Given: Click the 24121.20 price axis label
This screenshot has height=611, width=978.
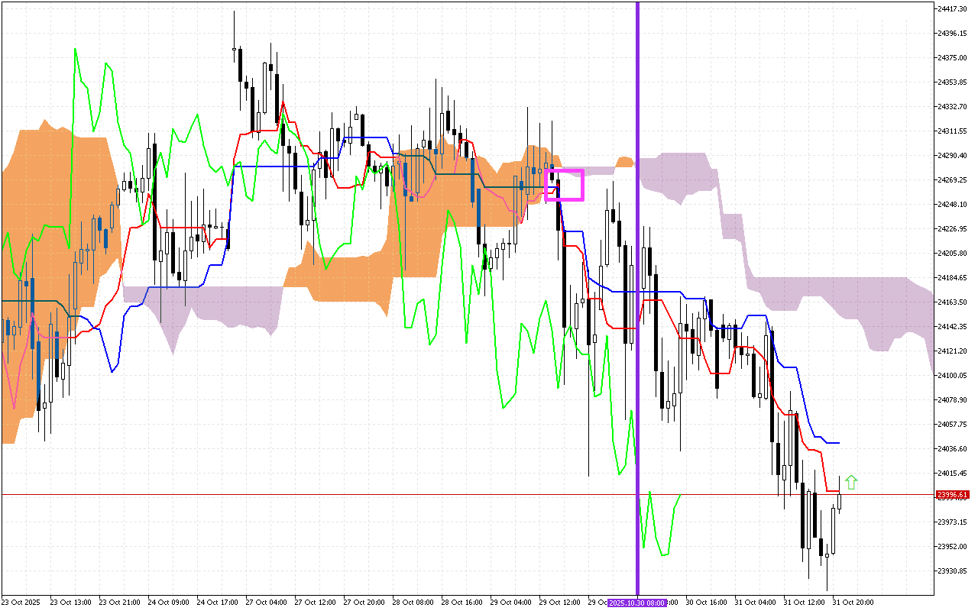Looking at the screenshot, I should point(953,351).
